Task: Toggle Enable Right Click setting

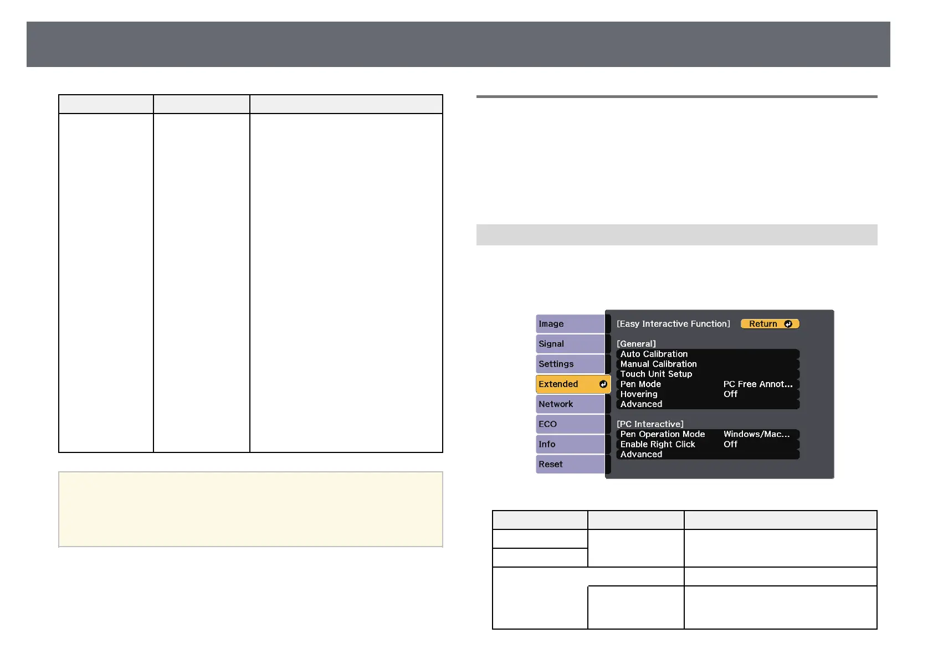Action: (708, 444)
